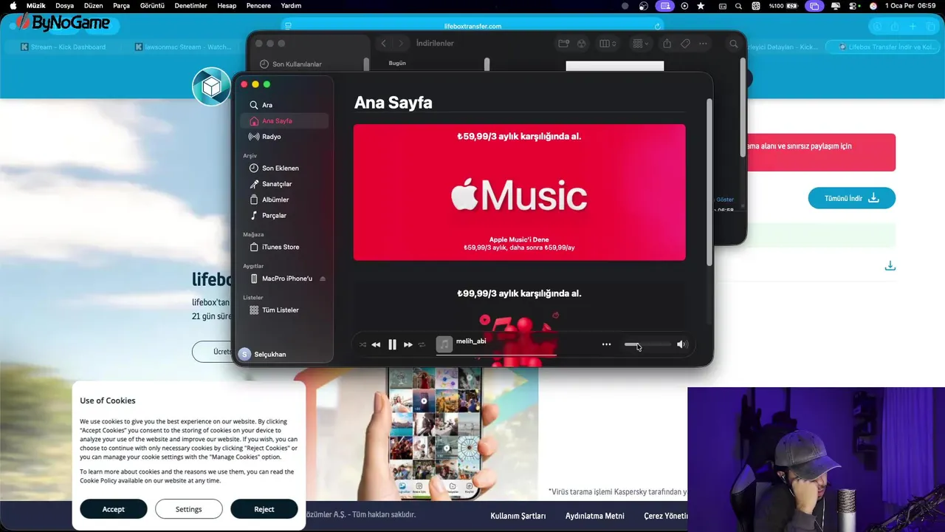Screen dimensions: 945x532
Task: Eject MacPro iPhone'u device
Action: (x=323, y=279)
